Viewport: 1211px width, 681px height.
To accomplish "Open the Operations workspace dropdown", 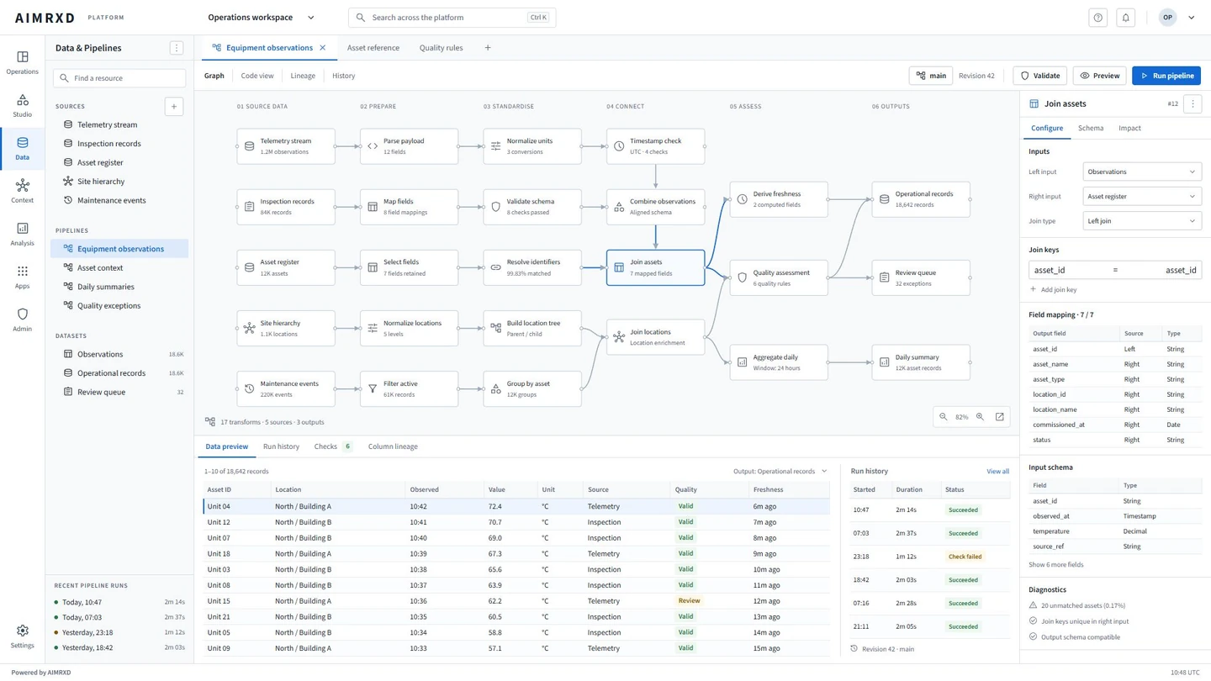I will pos(261,17).
